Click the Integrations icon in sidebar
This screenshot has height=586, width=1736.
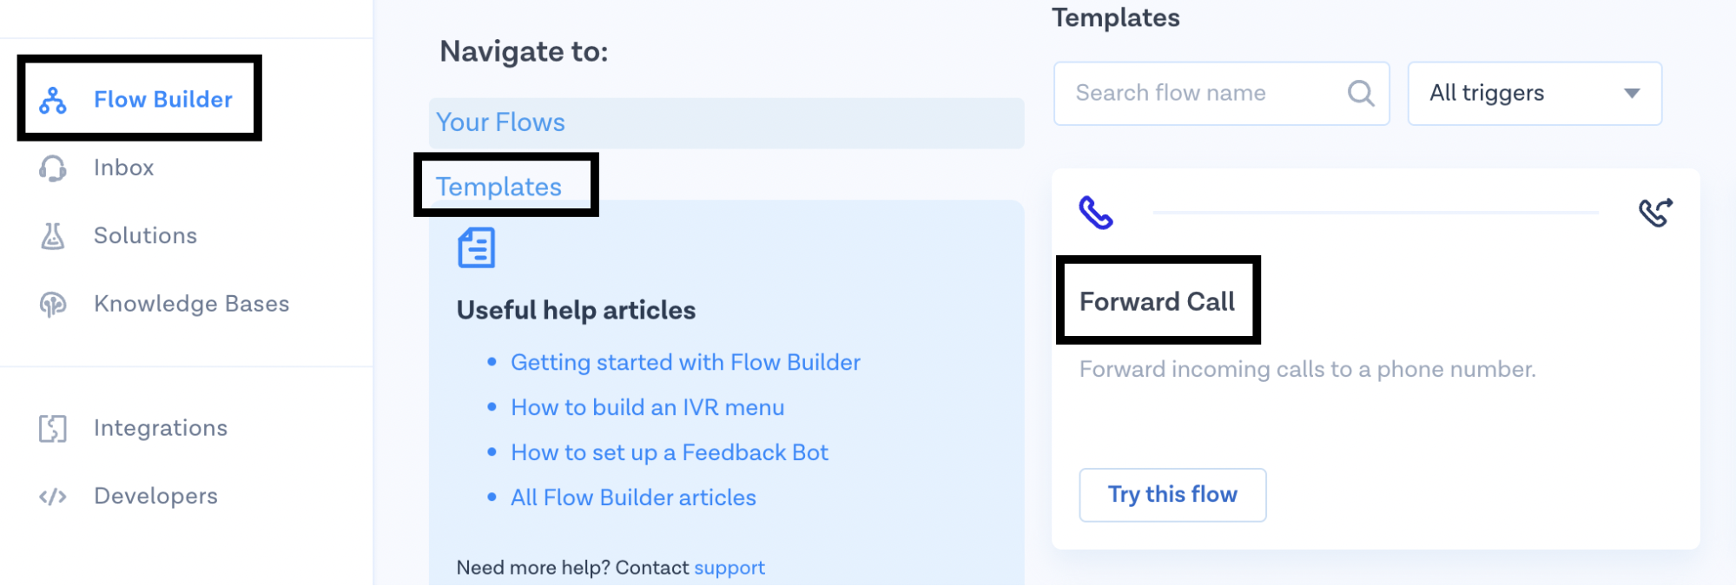tap(53, 429)
